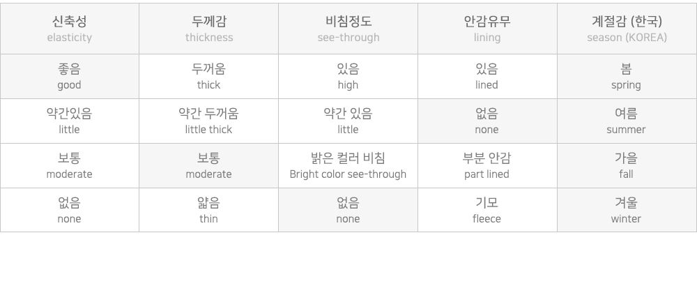Select the 있음 high see-through cell
The height and width of the screenshot is (302, 697).
pos(348,76)
